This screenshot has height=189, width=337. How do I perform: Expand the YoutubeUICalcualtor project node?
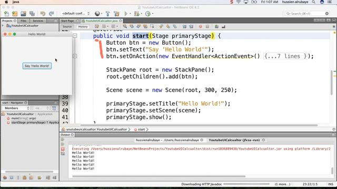[3, 26]
